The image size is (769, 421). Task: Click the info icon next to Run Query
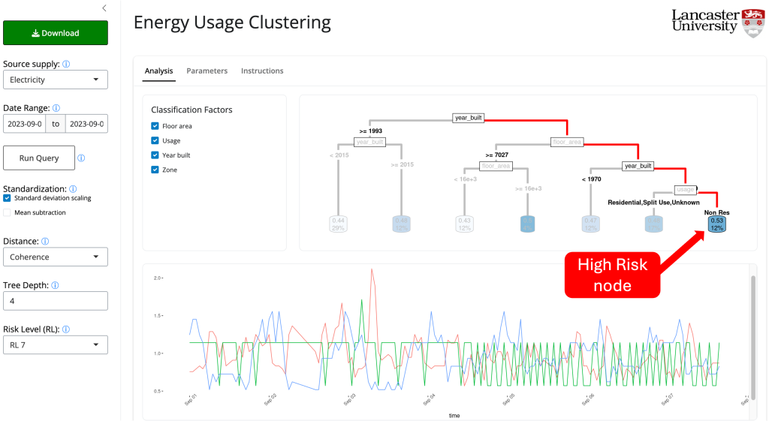[81, 158]
